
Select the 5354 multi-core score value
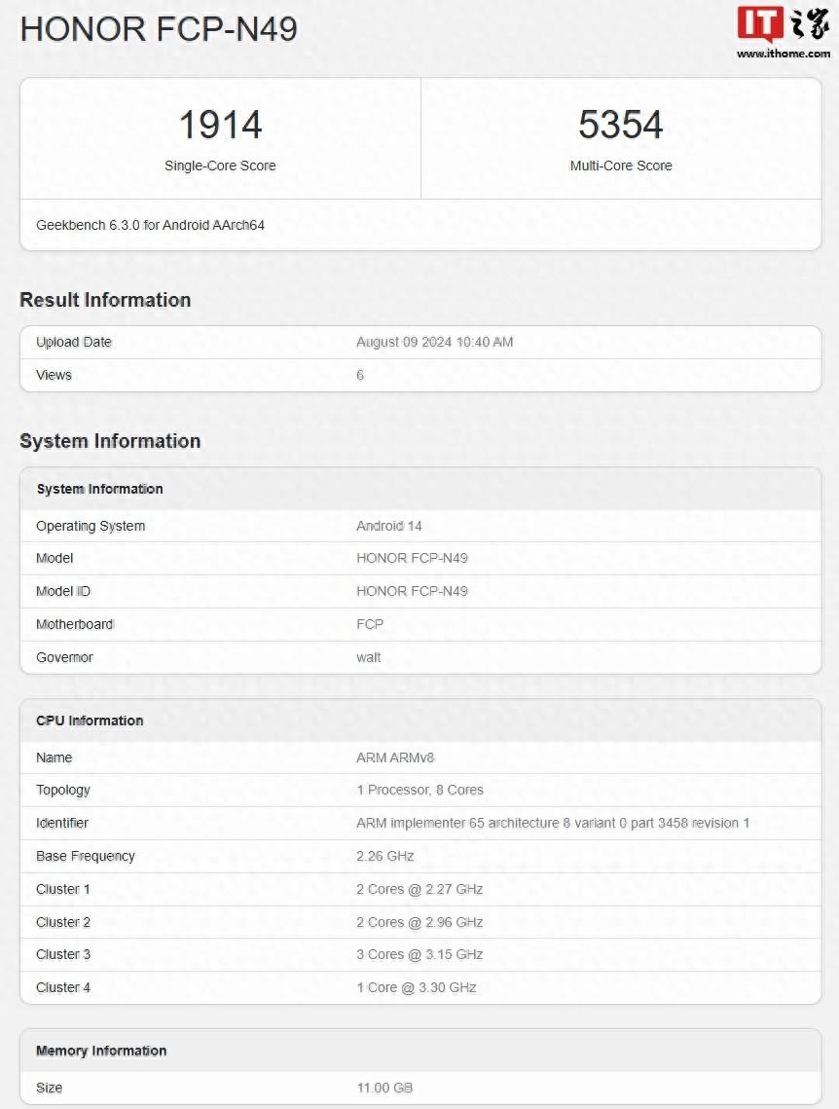[x=621, y=125]
